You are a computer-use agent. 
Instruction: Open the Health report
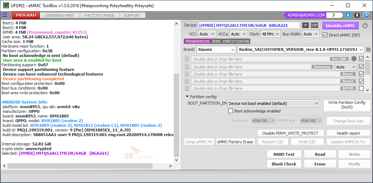pos(348,133)
